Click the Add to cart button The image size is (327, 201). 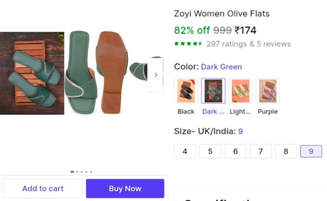click(43, 188)
